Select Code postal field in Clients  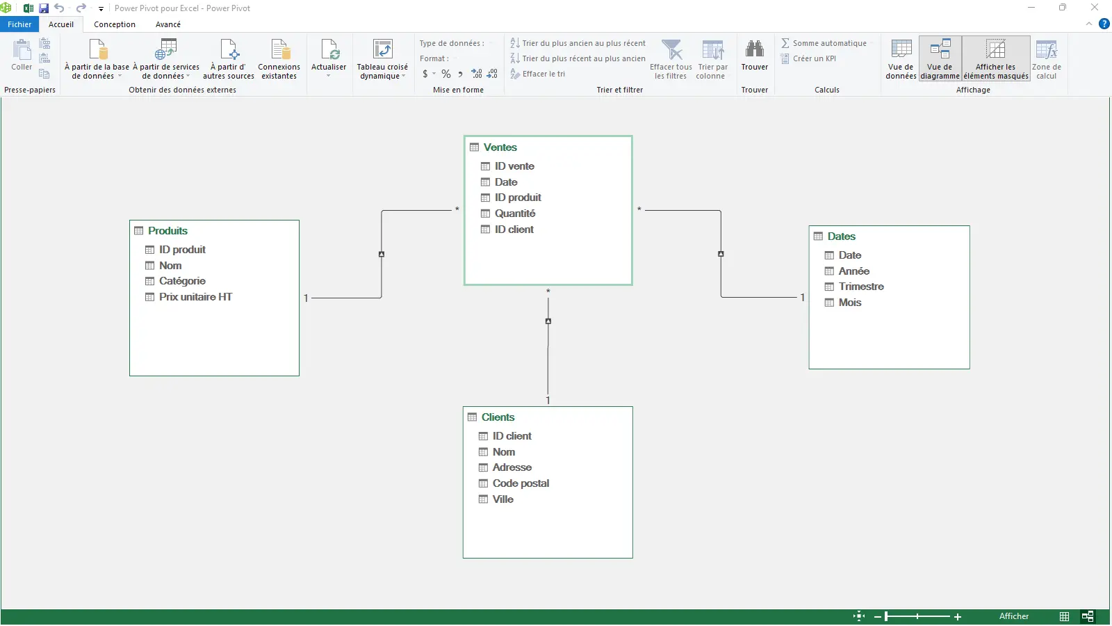point(521,483)
